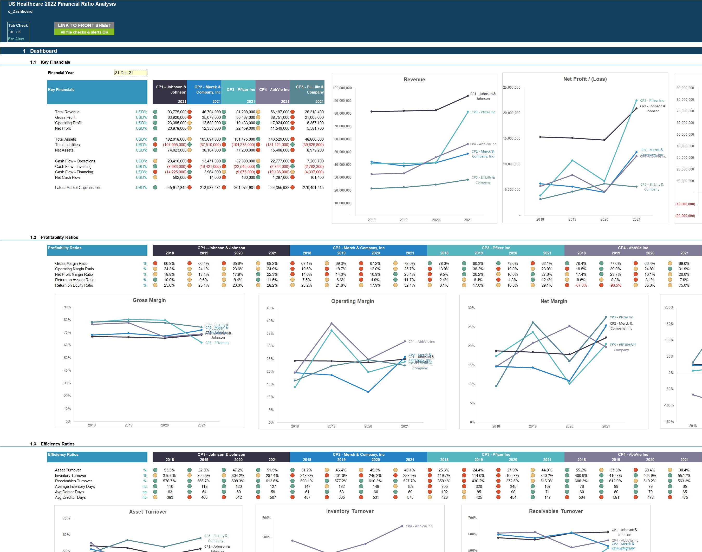Click the Average Inventory Days row label
Viewport: 702px width, 552px height.
pos(75,486)
